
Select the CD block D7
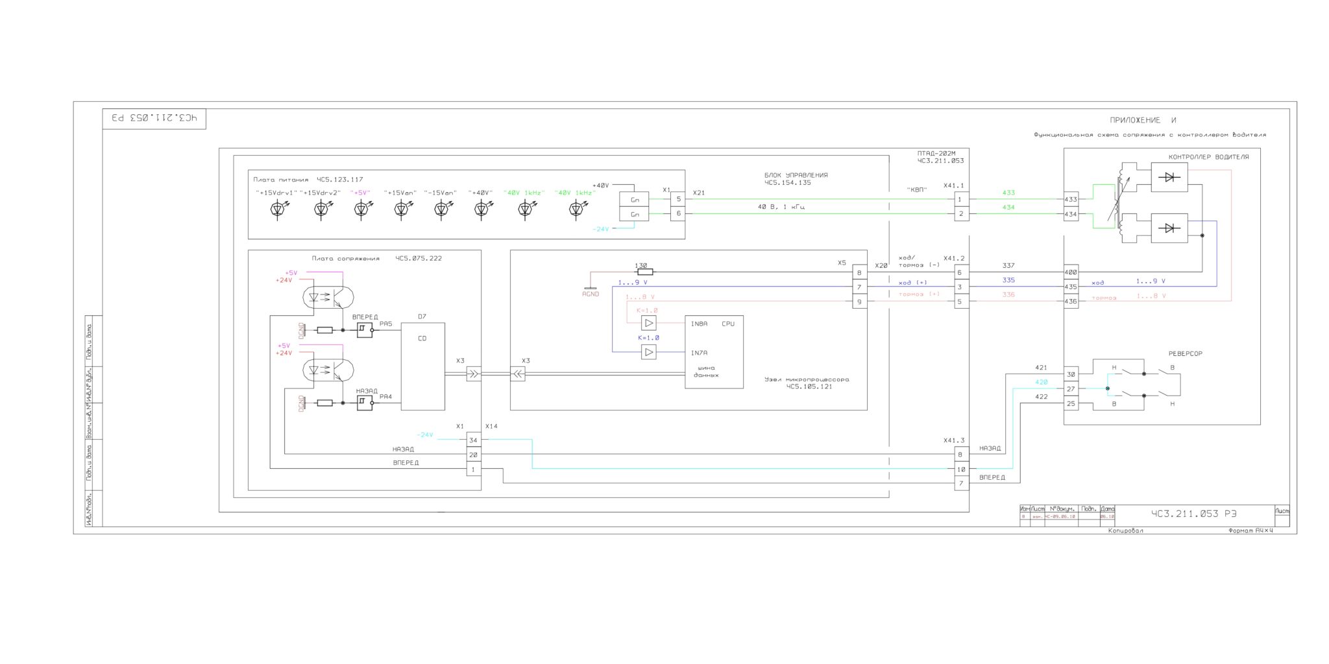[422, 366]
